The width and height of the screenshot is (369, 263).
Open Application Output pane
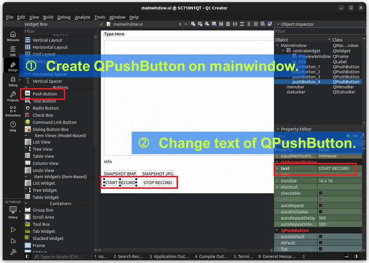click(x=169, y=256)
